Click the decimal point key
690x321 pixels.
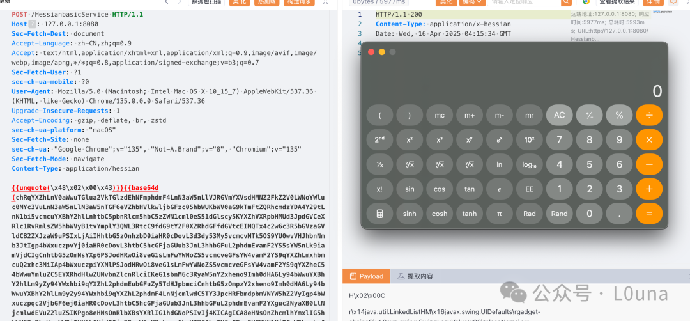pos(619,214)
